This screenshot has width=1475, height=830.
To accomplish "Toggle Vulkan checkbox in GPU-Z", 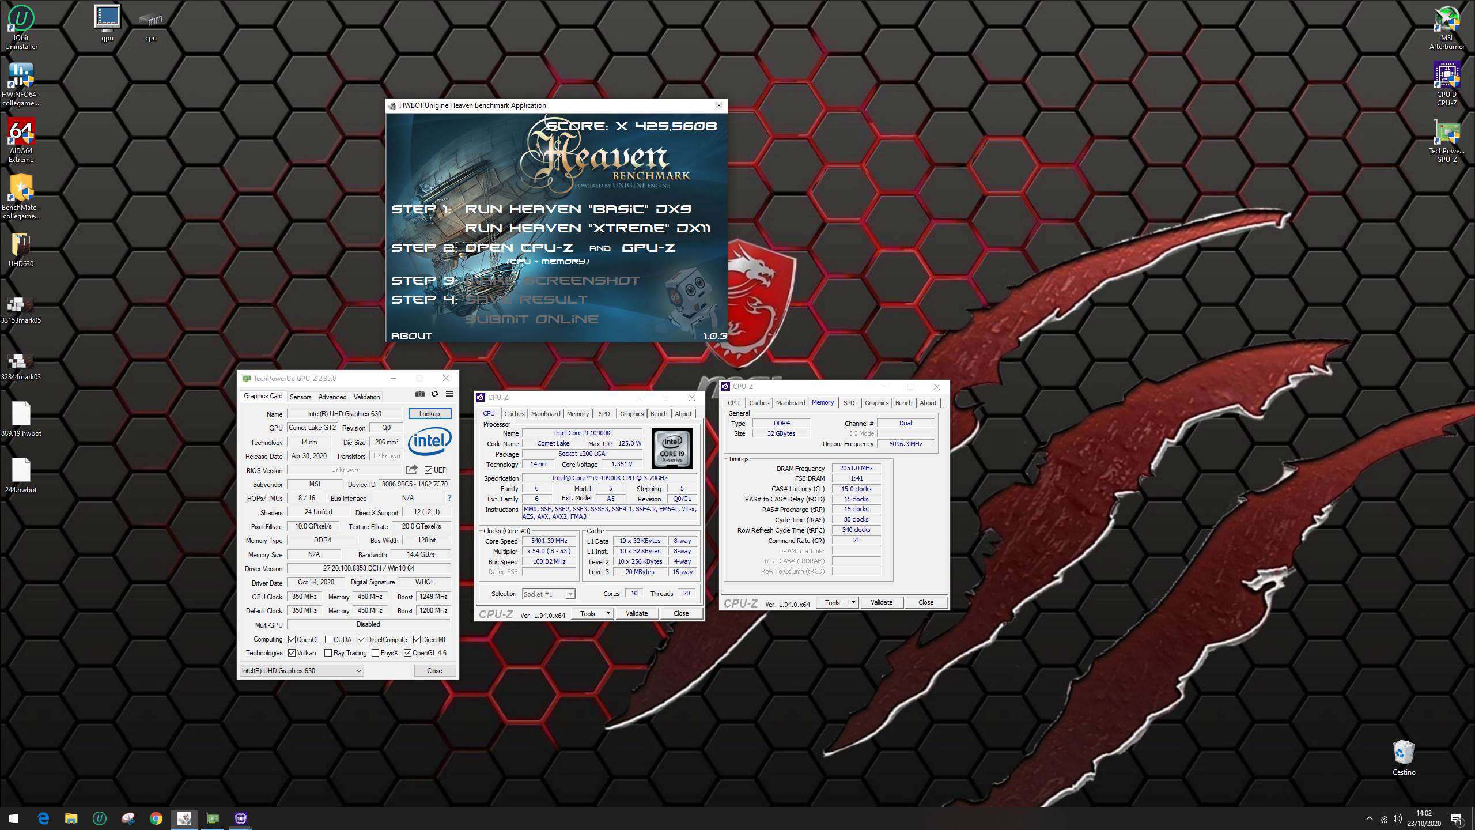I will (x=292, y=653).
